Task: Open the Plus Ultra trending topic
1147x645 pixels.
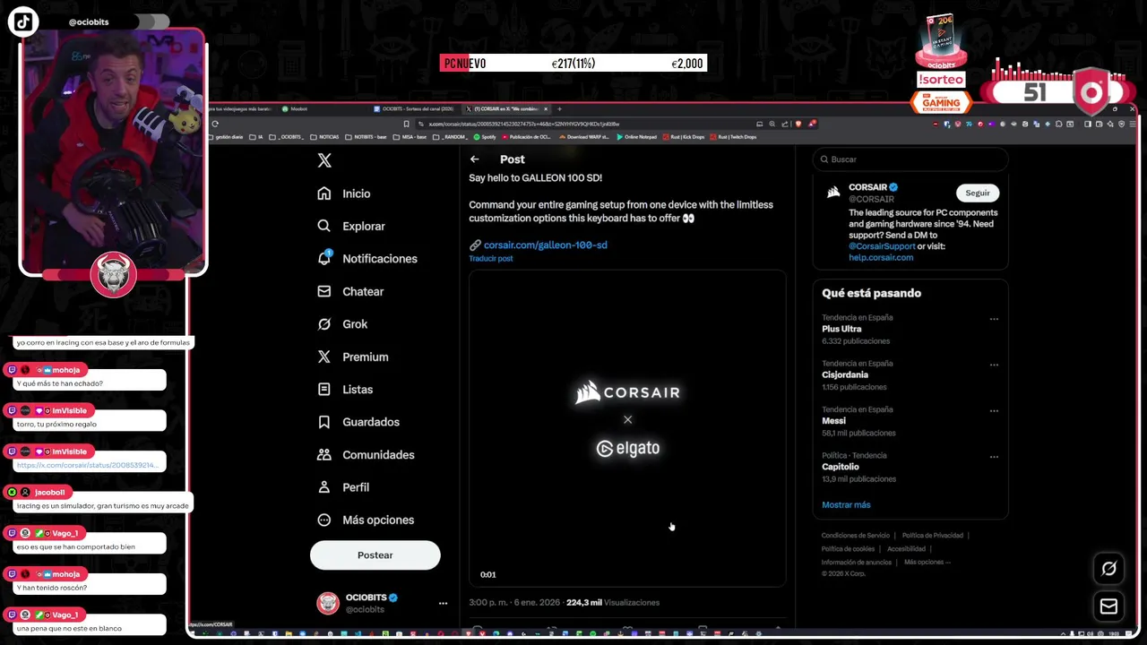Action: (841, 329)
